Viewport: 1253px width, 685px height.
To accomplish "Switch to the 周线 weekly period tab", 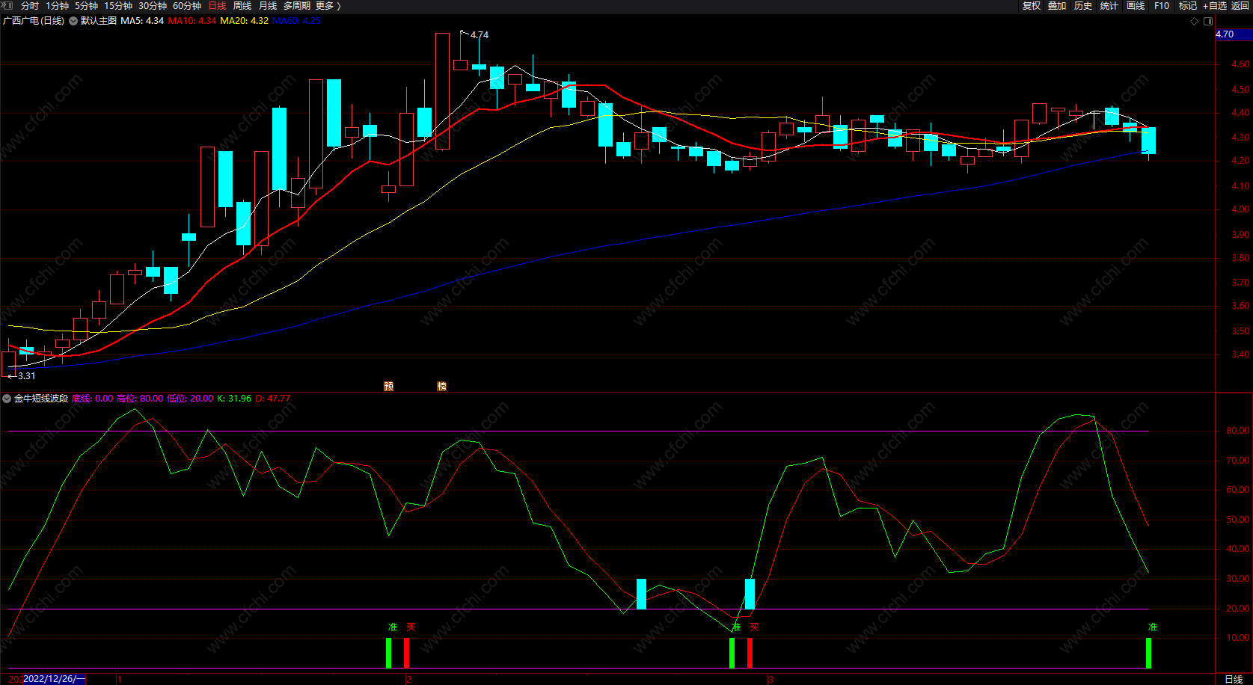I will click(x=242, y=6).
